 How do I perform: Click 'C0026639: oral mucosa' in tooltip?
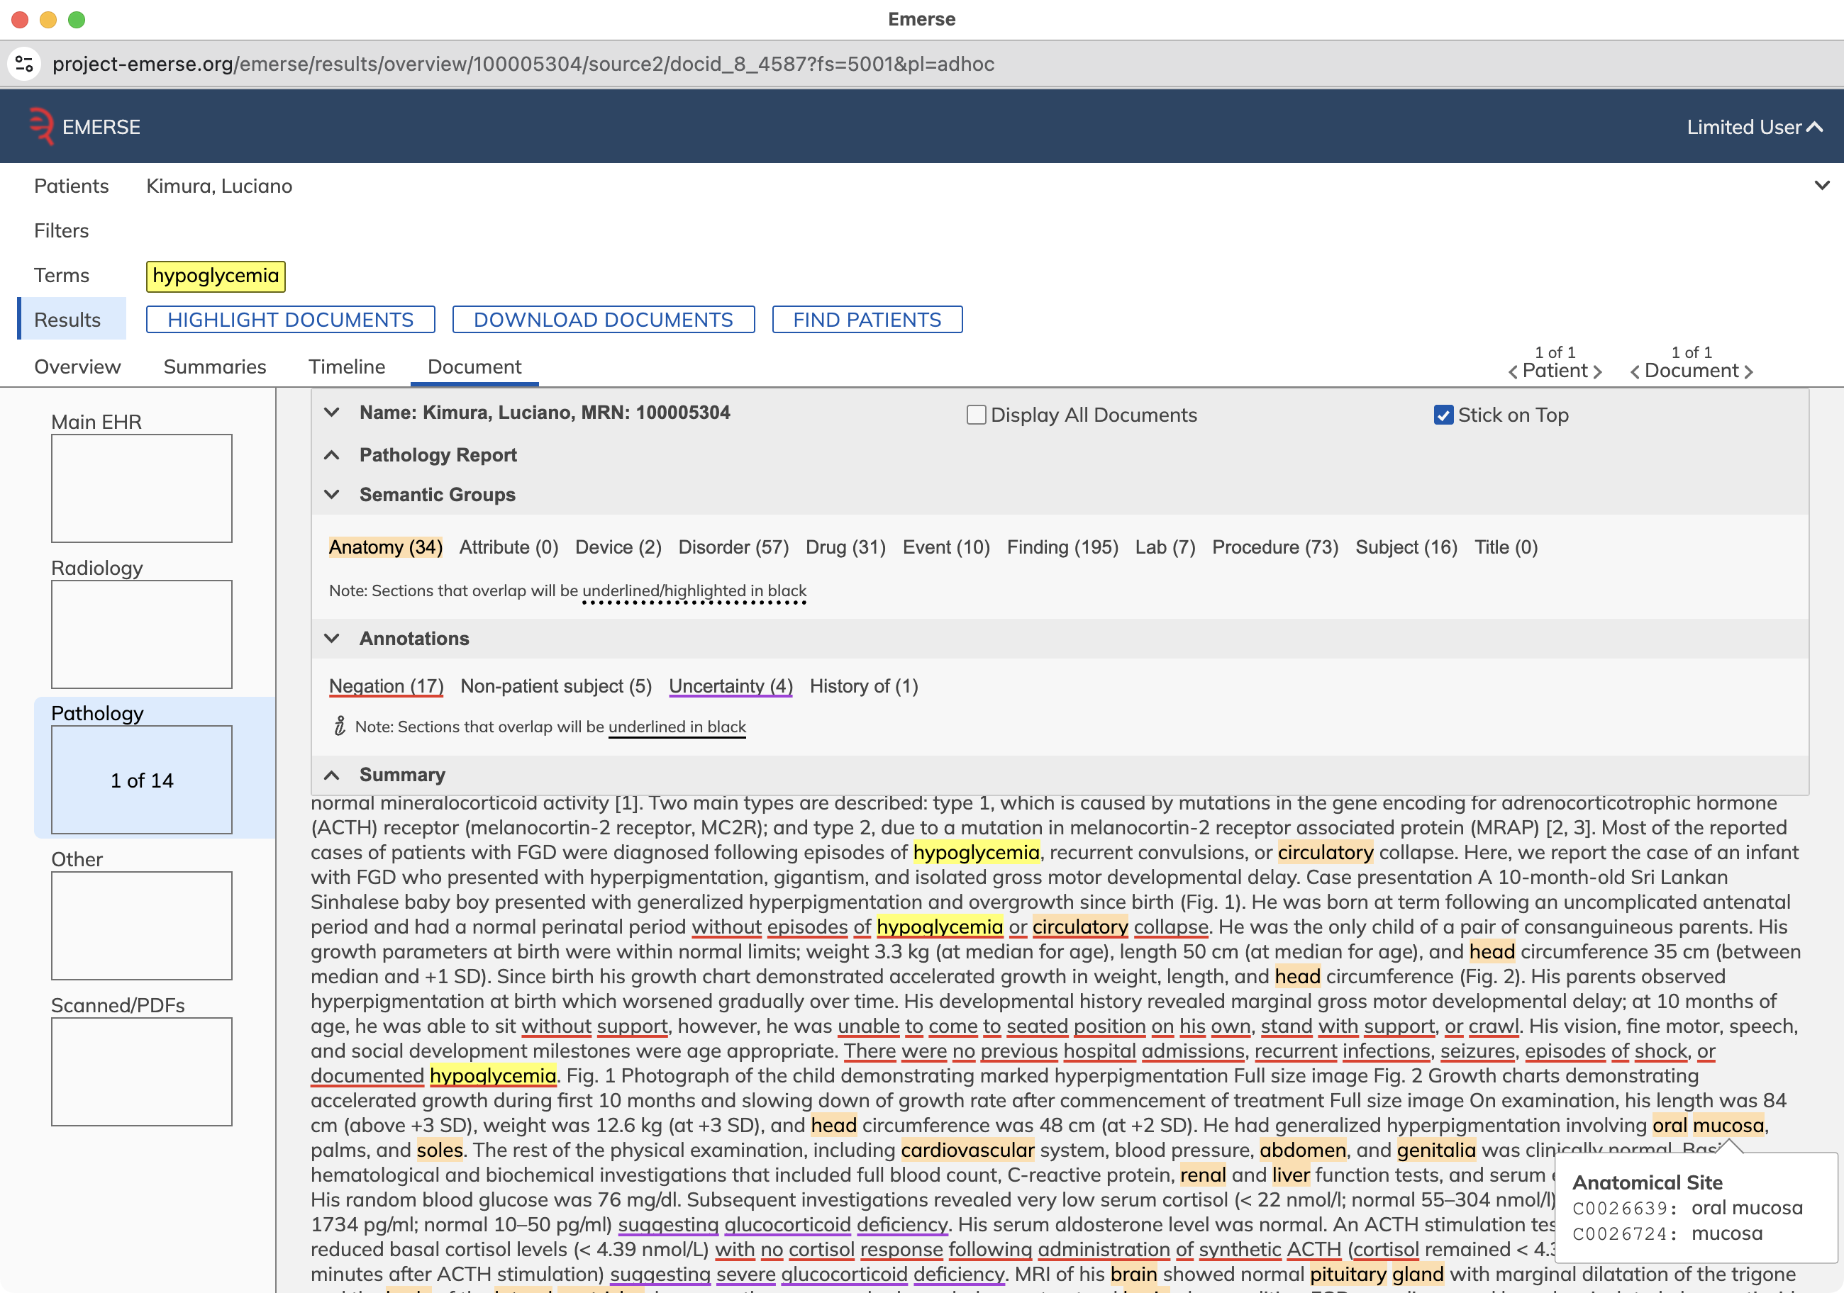click(x=1687, y=1208)
